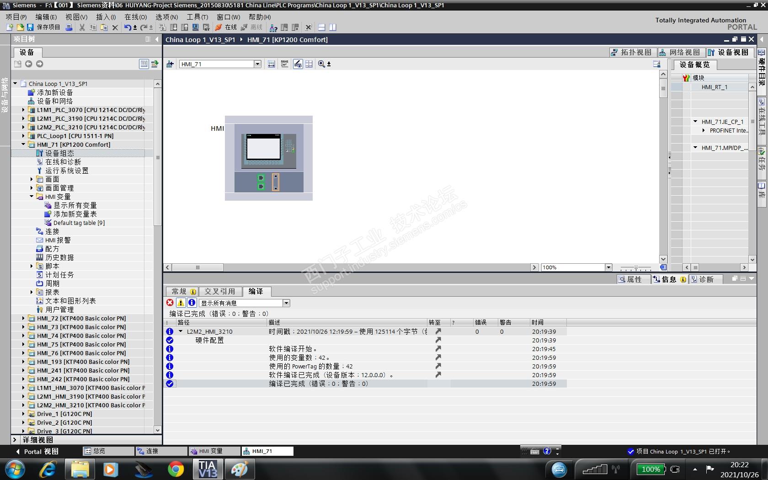Viewport: 768px width, 480px height.
Task: Select 运行系统设置 in project tree
Action: pyautogui.click(x=66, y=171)
